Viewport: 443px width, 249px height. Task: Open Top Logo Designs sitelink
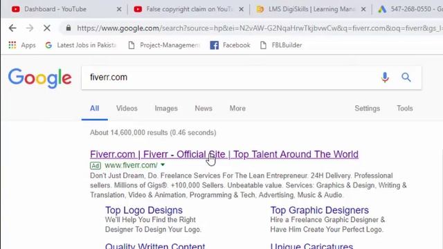point(144,210)
